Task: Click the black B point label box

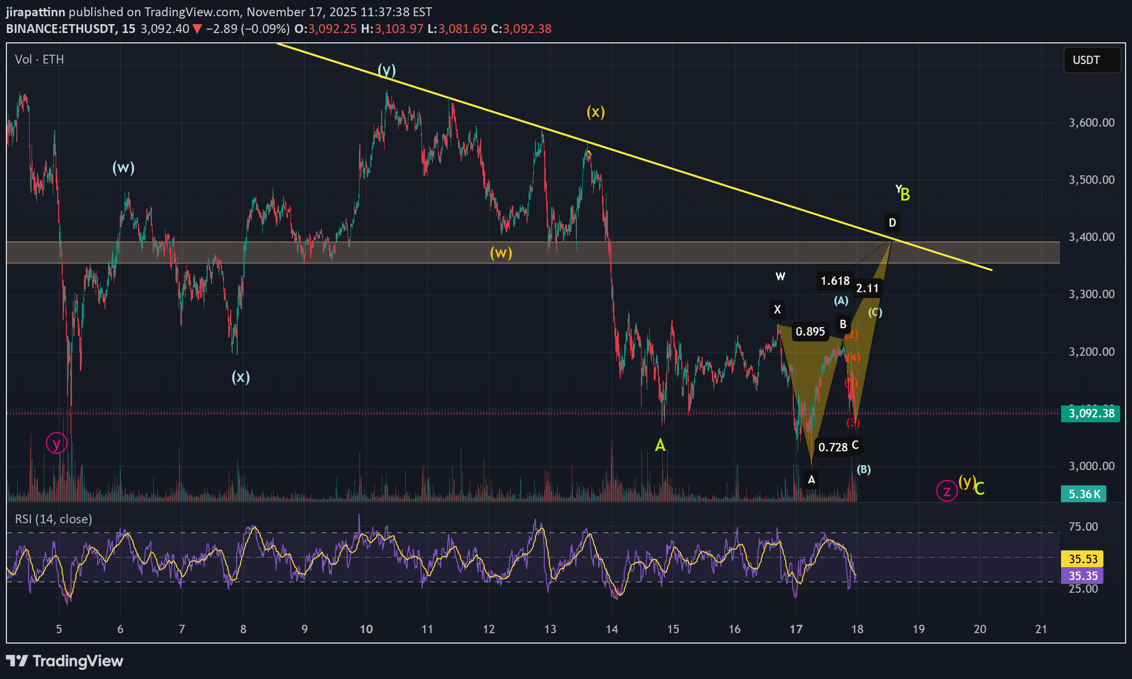Action: pos(843,324)
